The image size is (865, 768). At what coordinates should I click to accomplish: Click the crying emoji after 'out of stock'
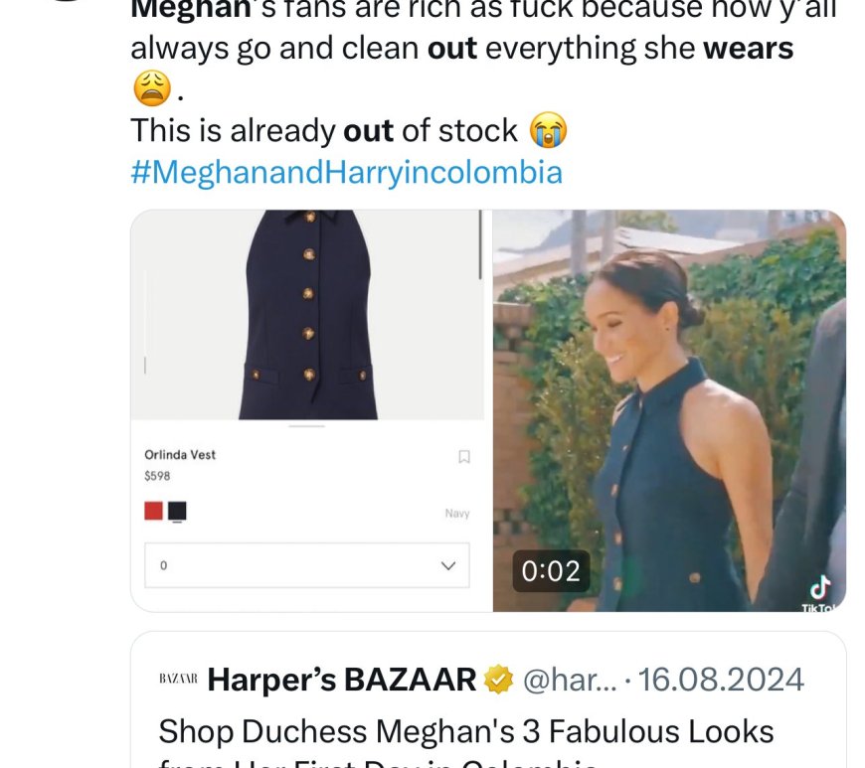[549, 130]
